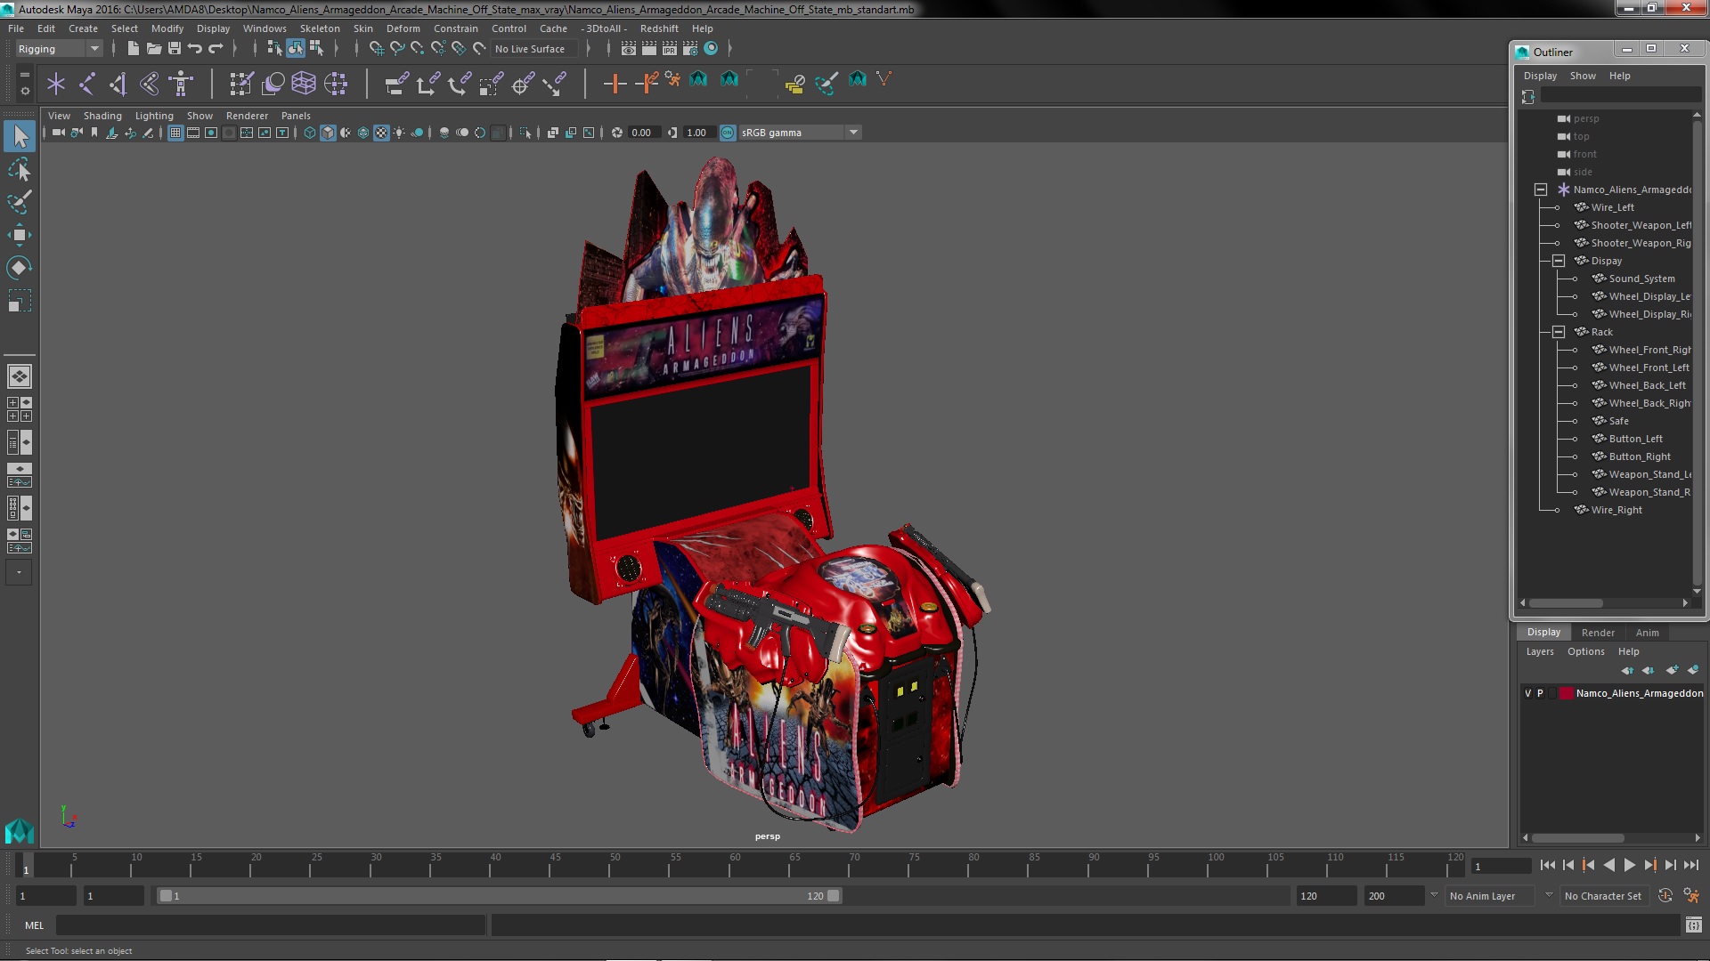1710x961 pixels.
Task: Click the MEL command language label
Action: click(x=34, y=925)
